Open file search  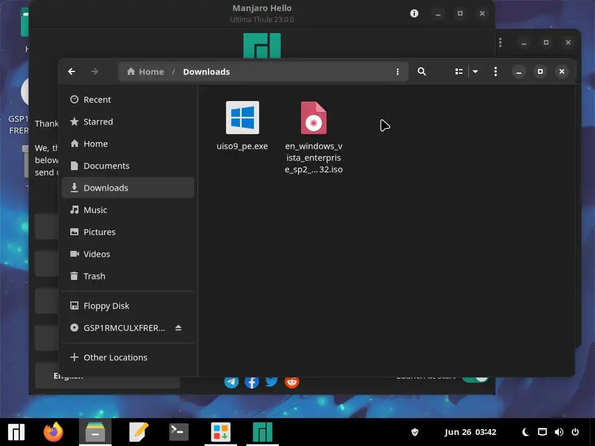tap(422, 71)
